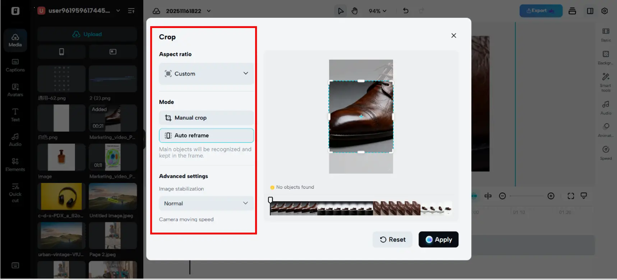This screenshot has height=280, width=617.
Task: Click the keyboard shortcuts icon at sidebar bottom
Action: 15,265
